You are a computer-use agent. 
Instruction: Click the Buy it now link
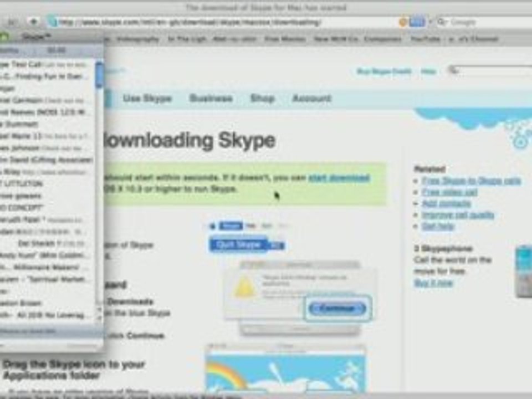[433, 283]
